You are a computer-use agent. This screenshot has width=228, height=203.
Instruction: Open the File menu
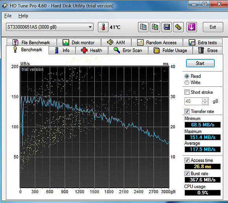(8, 16)
